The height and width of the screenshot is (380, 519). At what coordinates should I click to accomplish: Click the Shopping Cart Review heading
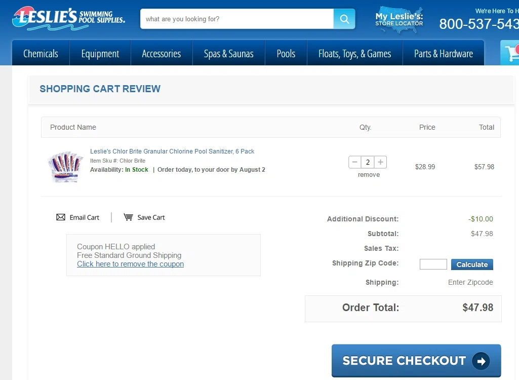[x=100, y=89]
